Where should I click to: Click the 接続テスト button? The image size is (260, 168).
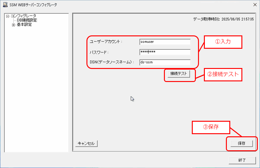pyautogui.click(x=179, y=74)
